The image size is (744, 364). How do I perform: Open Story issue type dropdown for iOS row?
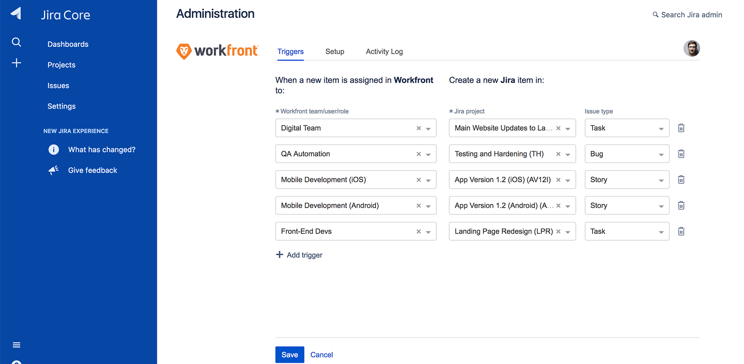(627, 180)
